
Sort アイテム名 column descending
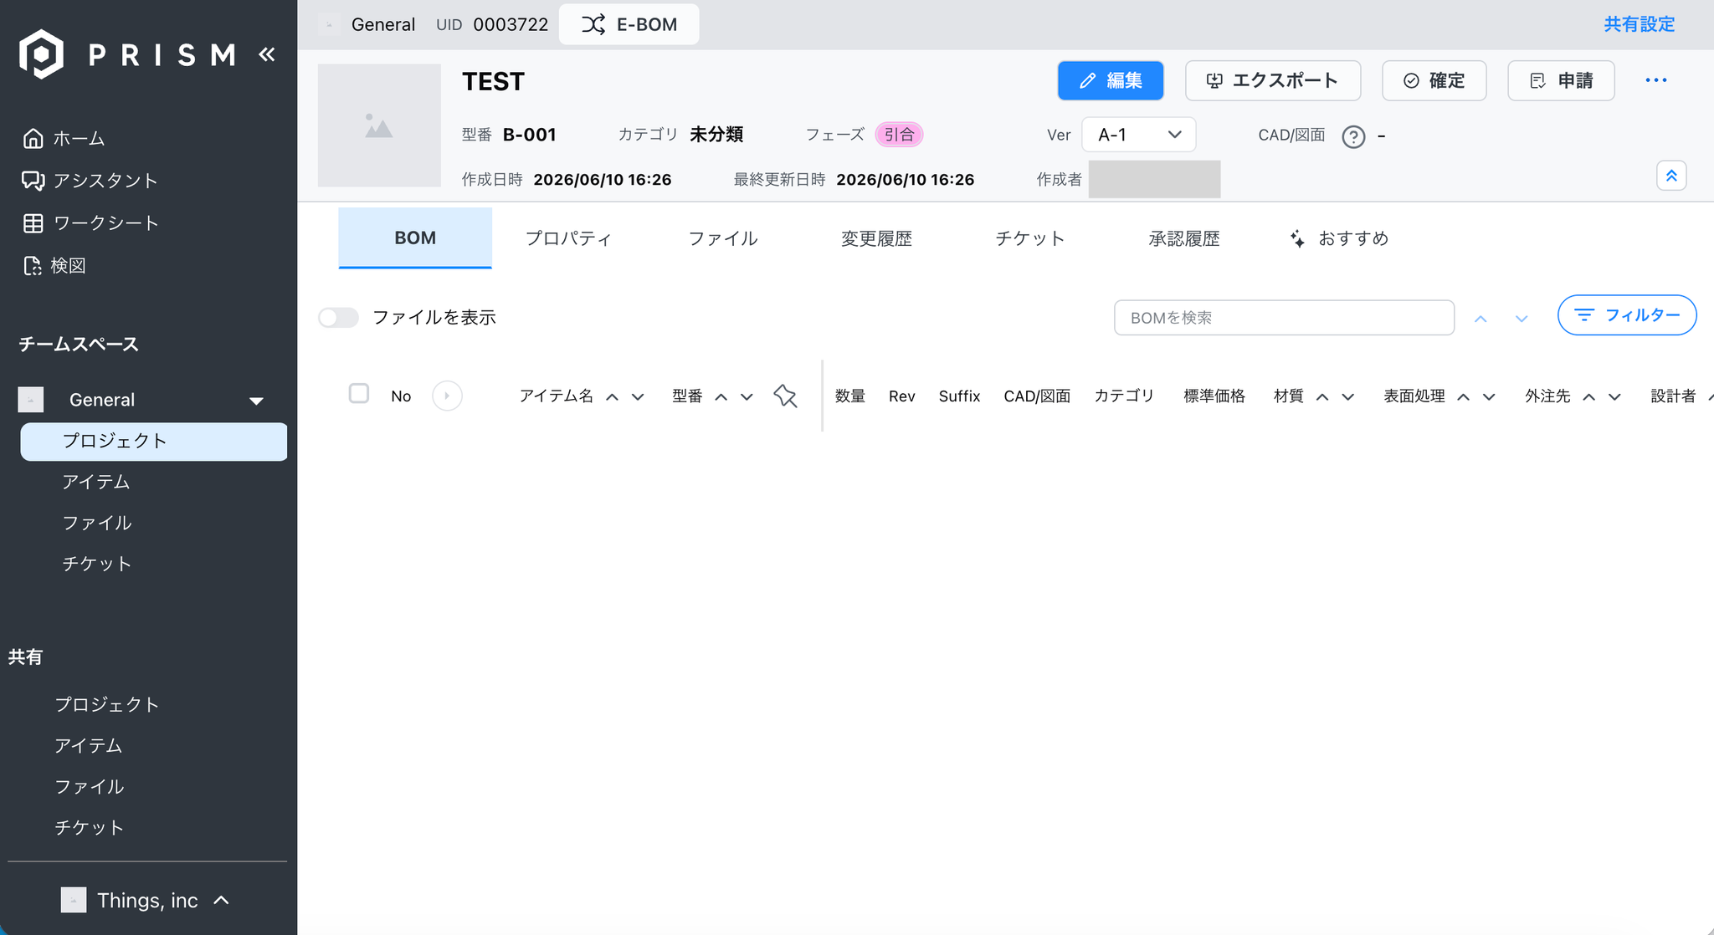pyautogui.click(x=638, y=397)
